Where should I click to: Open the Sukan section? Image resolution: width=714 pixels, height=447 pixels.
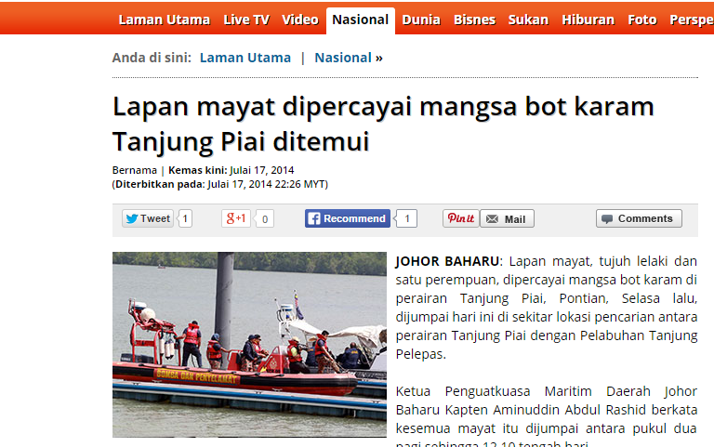point(528,20)
